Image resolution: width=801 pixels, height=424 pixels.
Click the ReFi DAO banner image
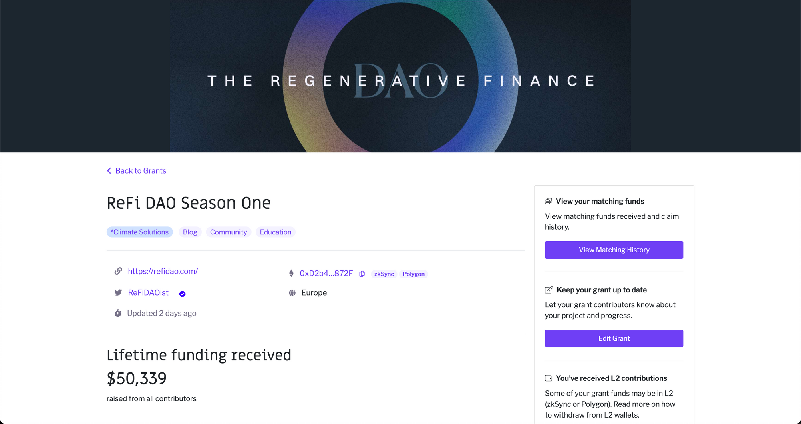coord(400,76)
